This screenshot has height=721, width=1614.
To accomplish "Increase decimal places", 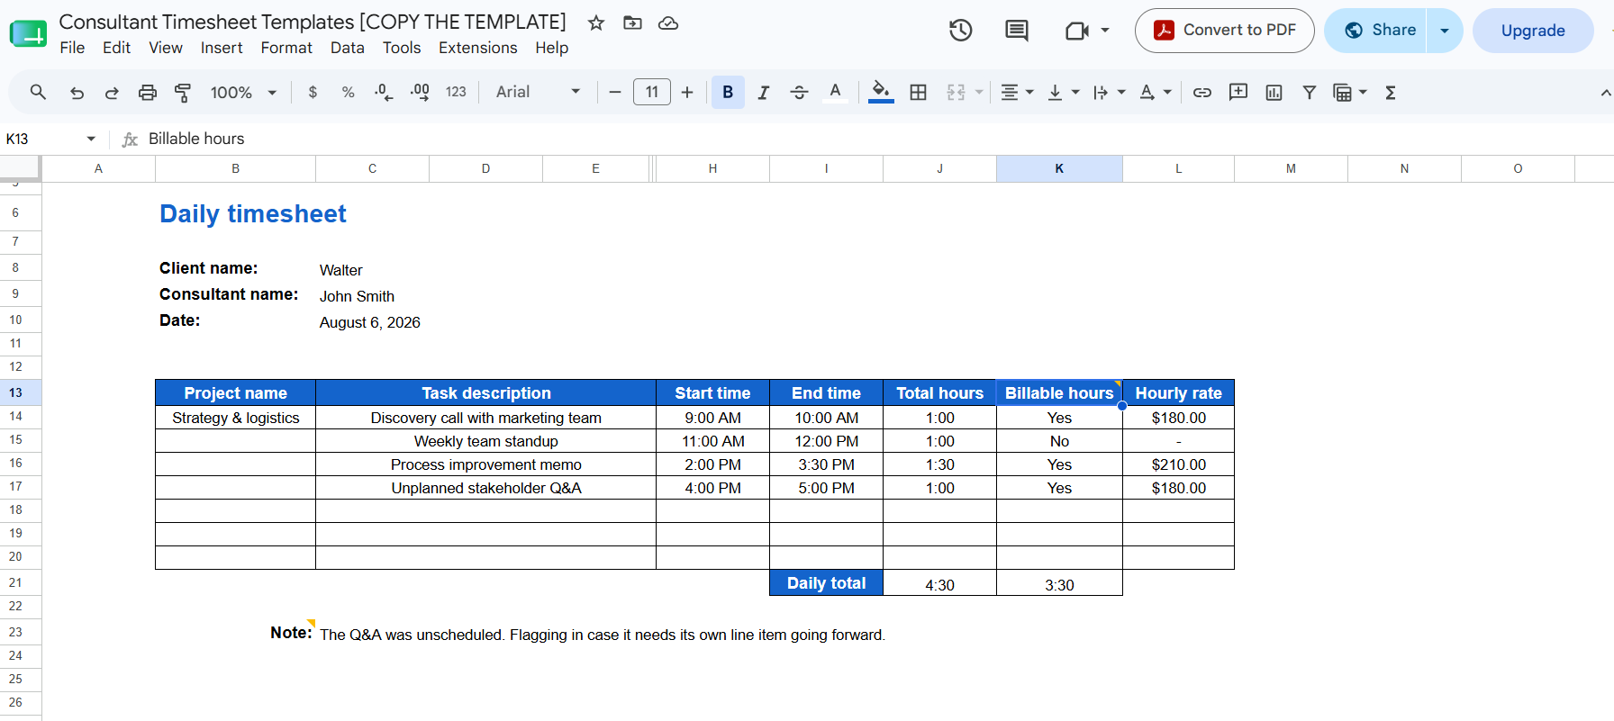I will coord(420,92).
